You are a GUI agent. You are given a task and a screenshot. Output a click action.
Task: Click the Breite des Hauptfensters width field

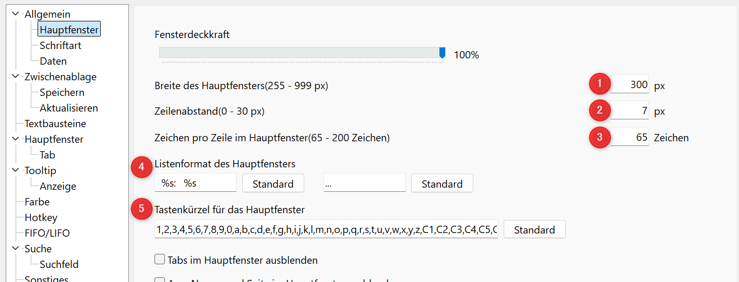[630, 84]
